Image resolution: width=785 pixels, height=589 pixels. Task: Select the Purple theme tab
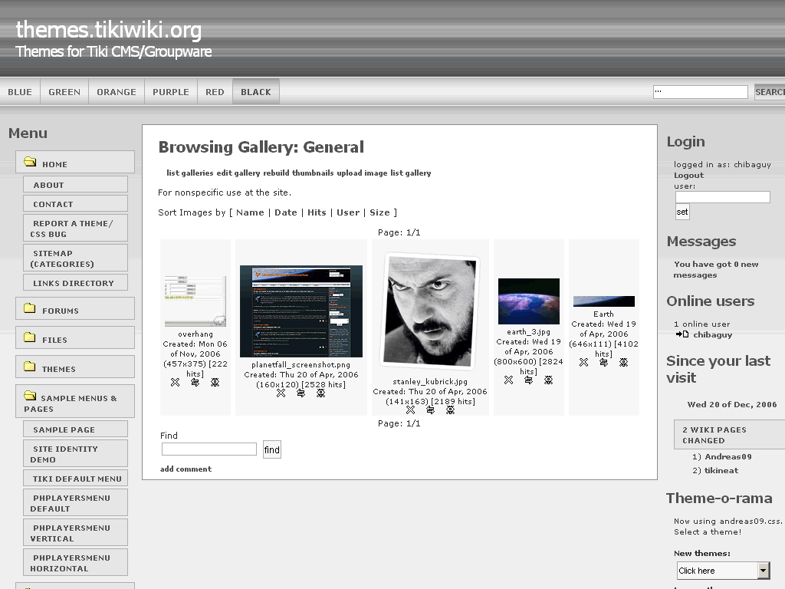pyautogui.click(x=170, y=92)
